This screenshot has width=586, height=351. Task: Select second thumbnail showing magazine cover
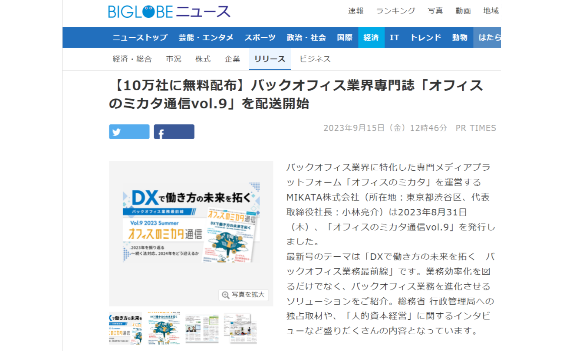(164, 328)
